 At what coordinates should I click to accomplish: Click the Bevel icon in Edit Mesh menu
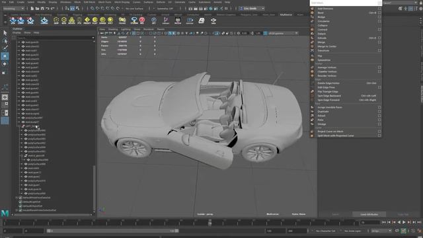coord(313,13)
